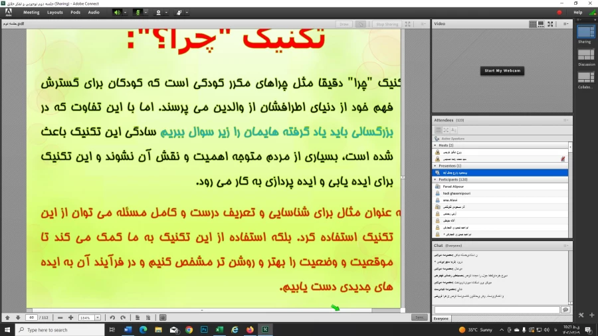
Task: Go to the previous PDF page
Action: pyautogui.click(x=7, y=317)
